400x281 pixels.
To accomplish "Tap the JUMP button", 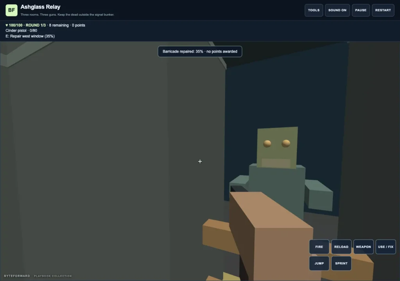I will click(x=319, y=263).
